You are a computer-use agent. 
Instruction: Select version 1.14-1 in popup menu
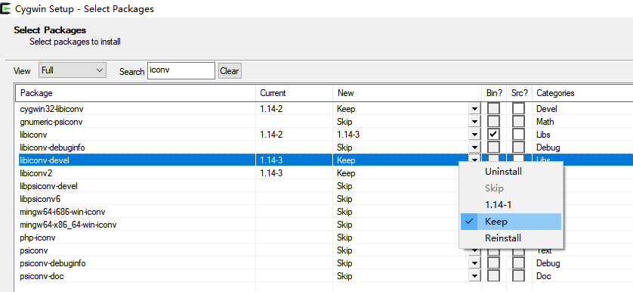[x=511, y=205]
